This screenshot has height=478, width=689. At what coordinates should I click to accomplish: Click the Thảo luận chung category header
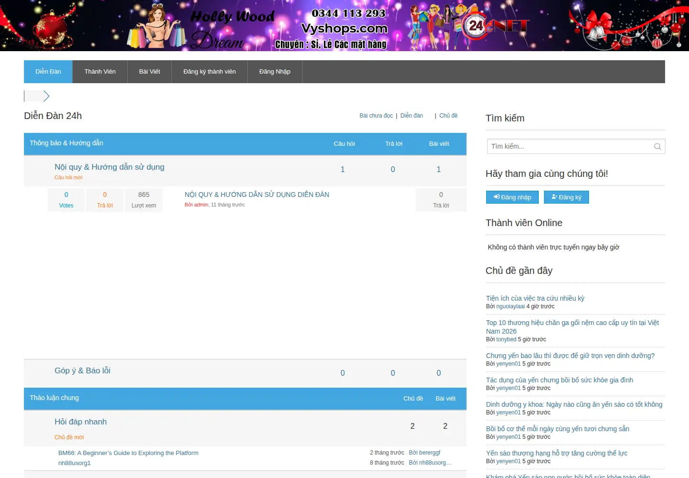click(x=54, y=398)
